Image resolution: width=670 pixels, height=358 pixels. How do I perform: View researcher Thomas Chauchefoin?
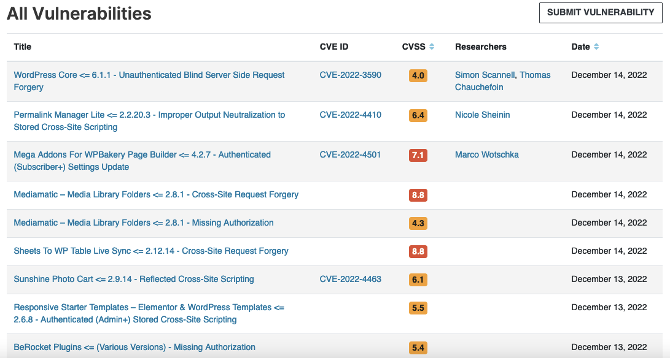tap(503, 81)
